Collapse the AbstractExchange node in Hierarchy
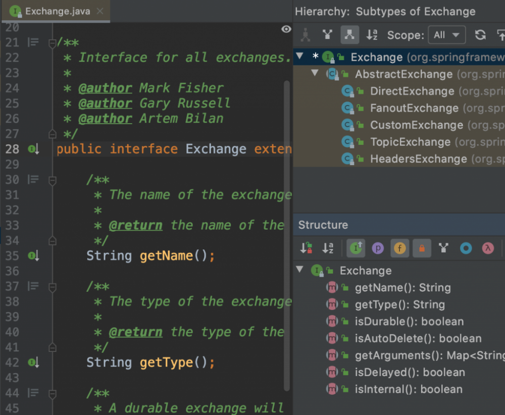This screenshot has height=415, width=505. 315,74
